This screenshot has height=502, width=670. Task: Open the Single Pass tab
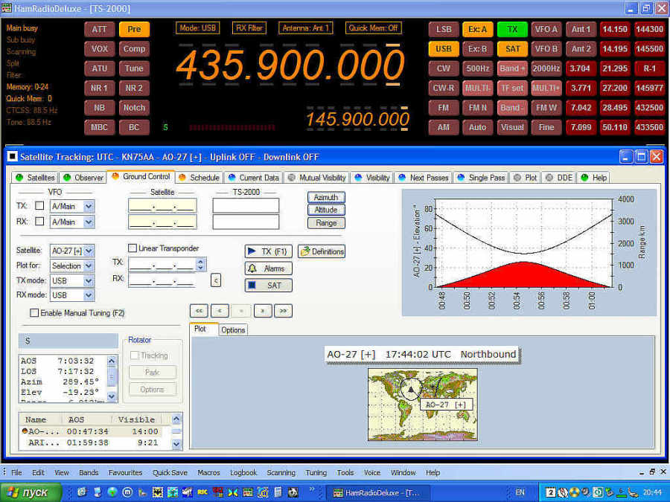click(481, 178)
